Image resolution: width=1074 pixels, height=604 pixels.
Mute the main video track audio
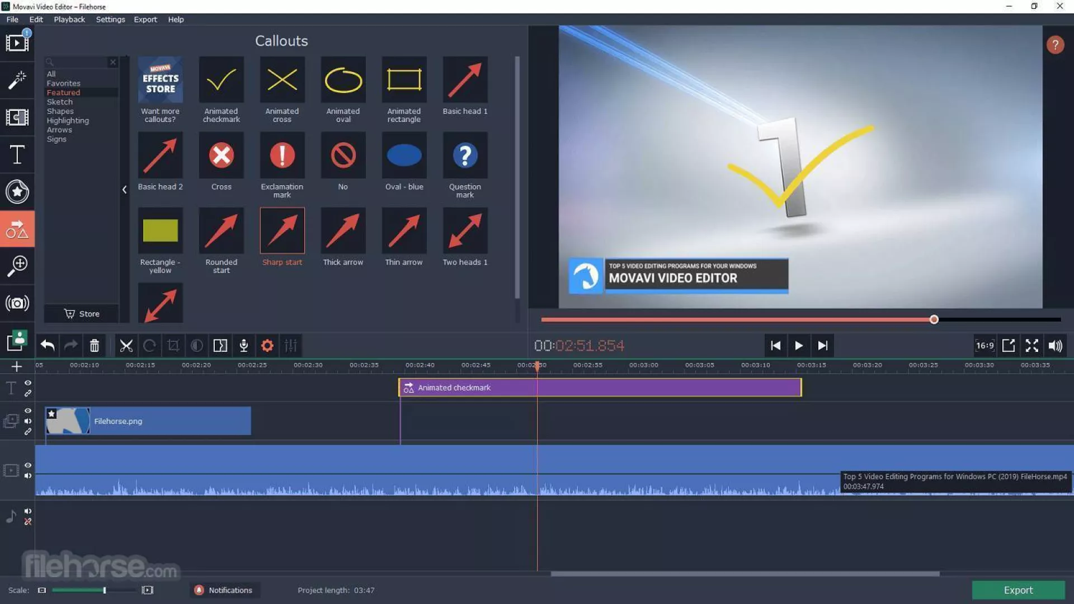click(x=28, y=476)
